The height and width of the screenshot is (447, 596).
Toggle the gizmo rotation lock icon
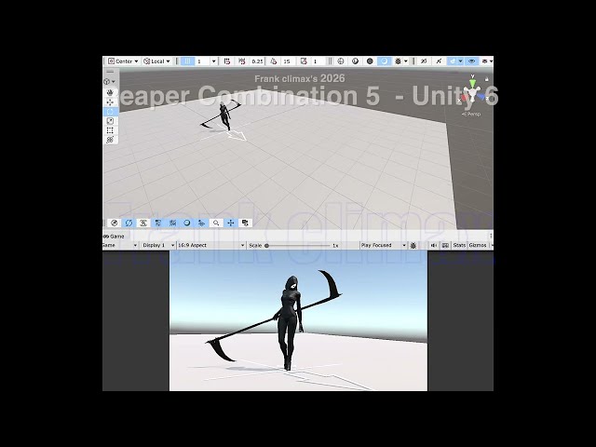pyautogui.click(x=486, y=79)
